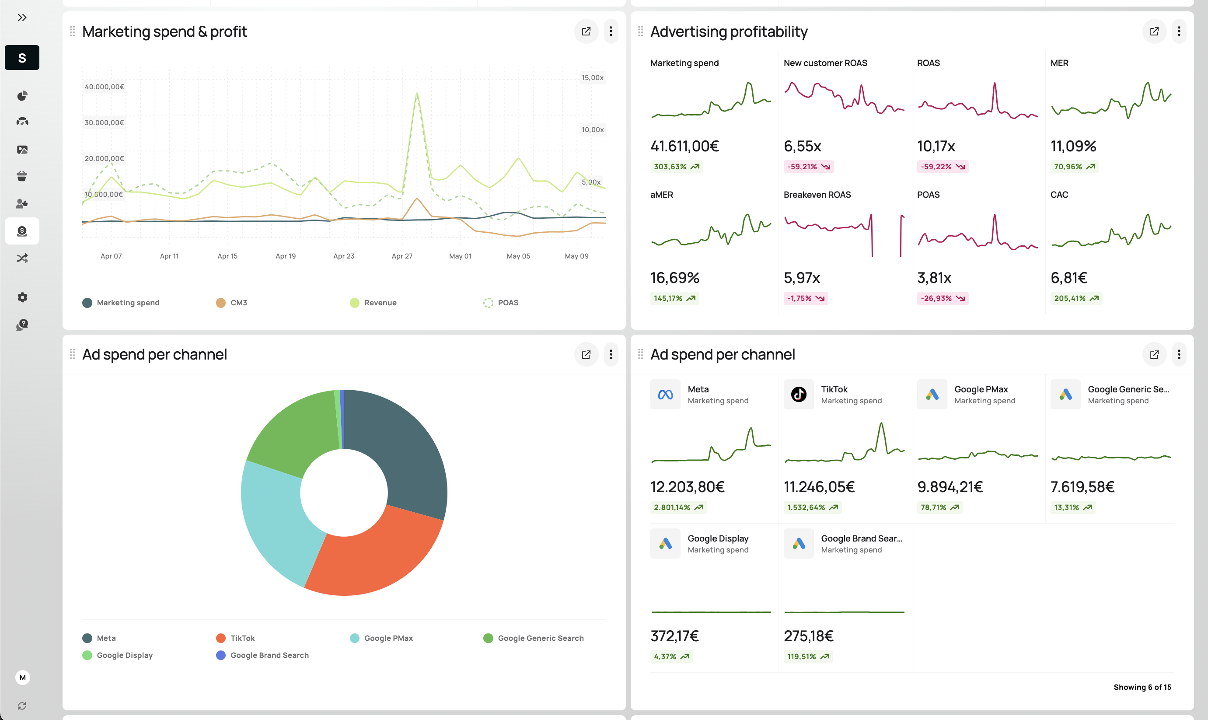Click the 372,17€ Google Display value

tap(674, 636)
